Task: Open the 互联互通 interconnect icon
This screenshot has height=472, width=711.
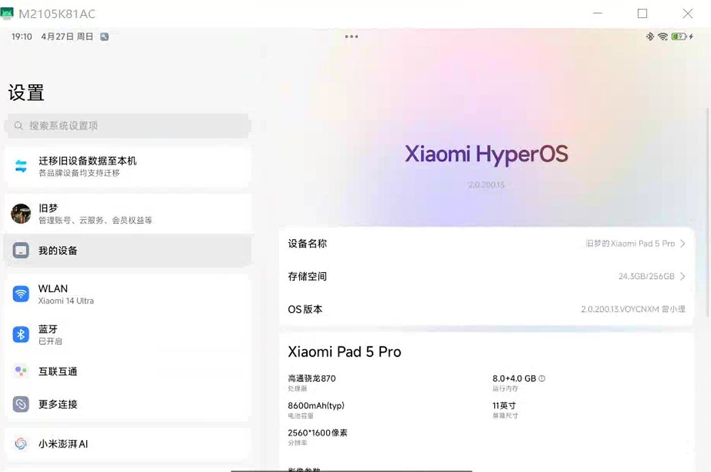Action: pyautogui.click(x=21, y=371)
